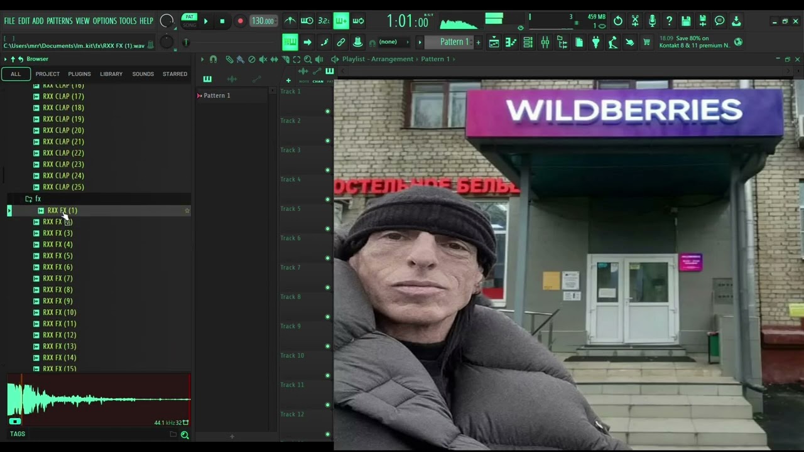Image resolution: width=804 pixels, height=452 pixels.
Task: Open the PATTERNS menu
Action: [x=60, y=21]
